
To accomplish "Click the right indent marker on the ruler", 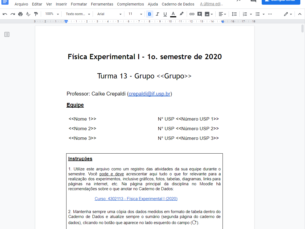I will [223, 22].
